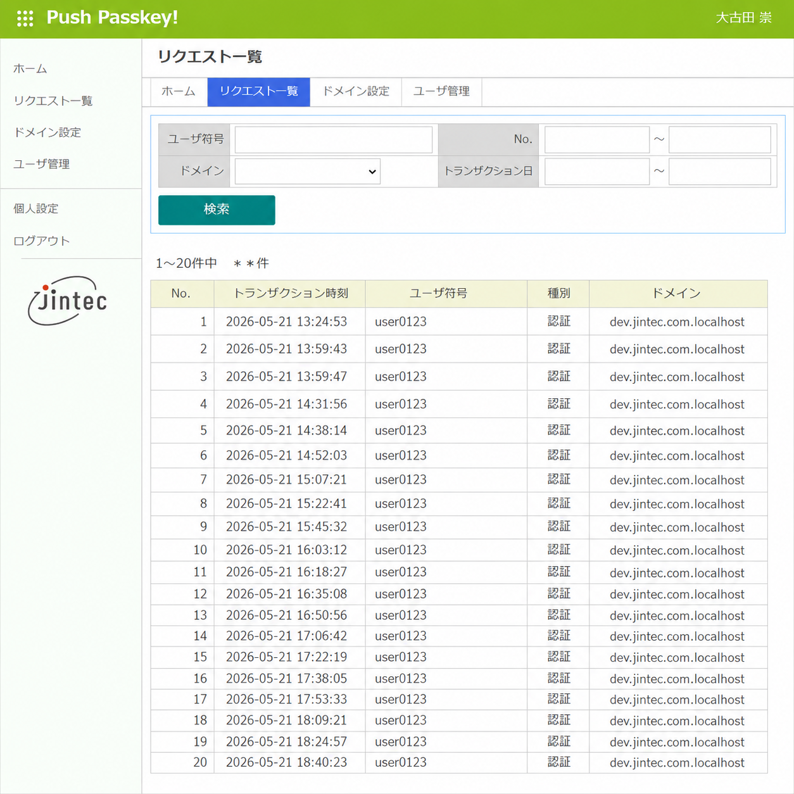This screenshot has height=794, width=794.
Task: Click 認証 in row No. 5
Action: [x=558, y=431]
